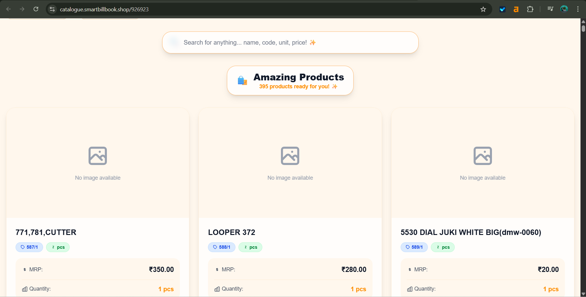
Task: Click the browser reload icon
Action: point(36,9)
